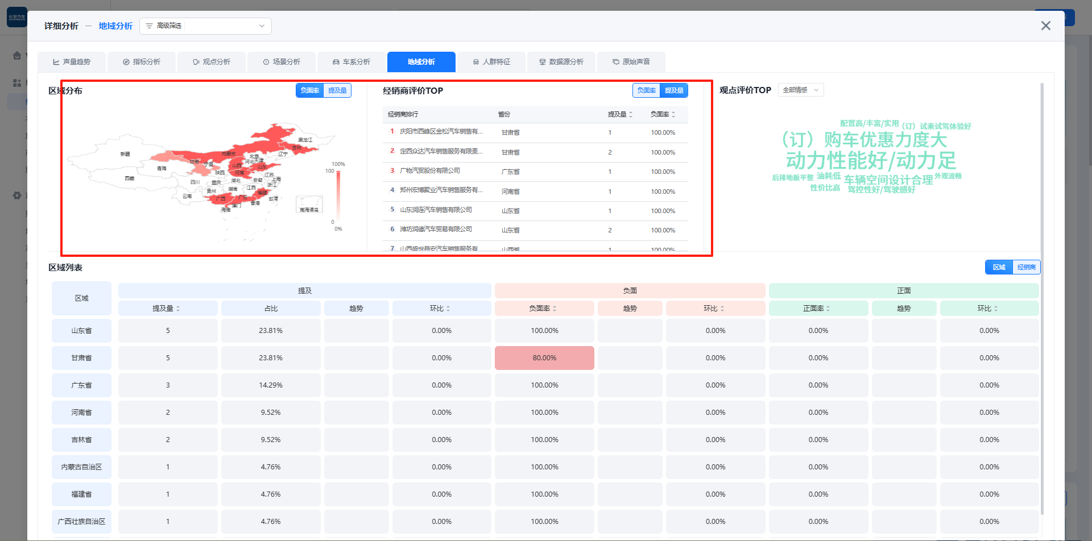Sort dealer table by 负面率 arrows
This screenshot has width=1092, height=541.
click(673, 115)
